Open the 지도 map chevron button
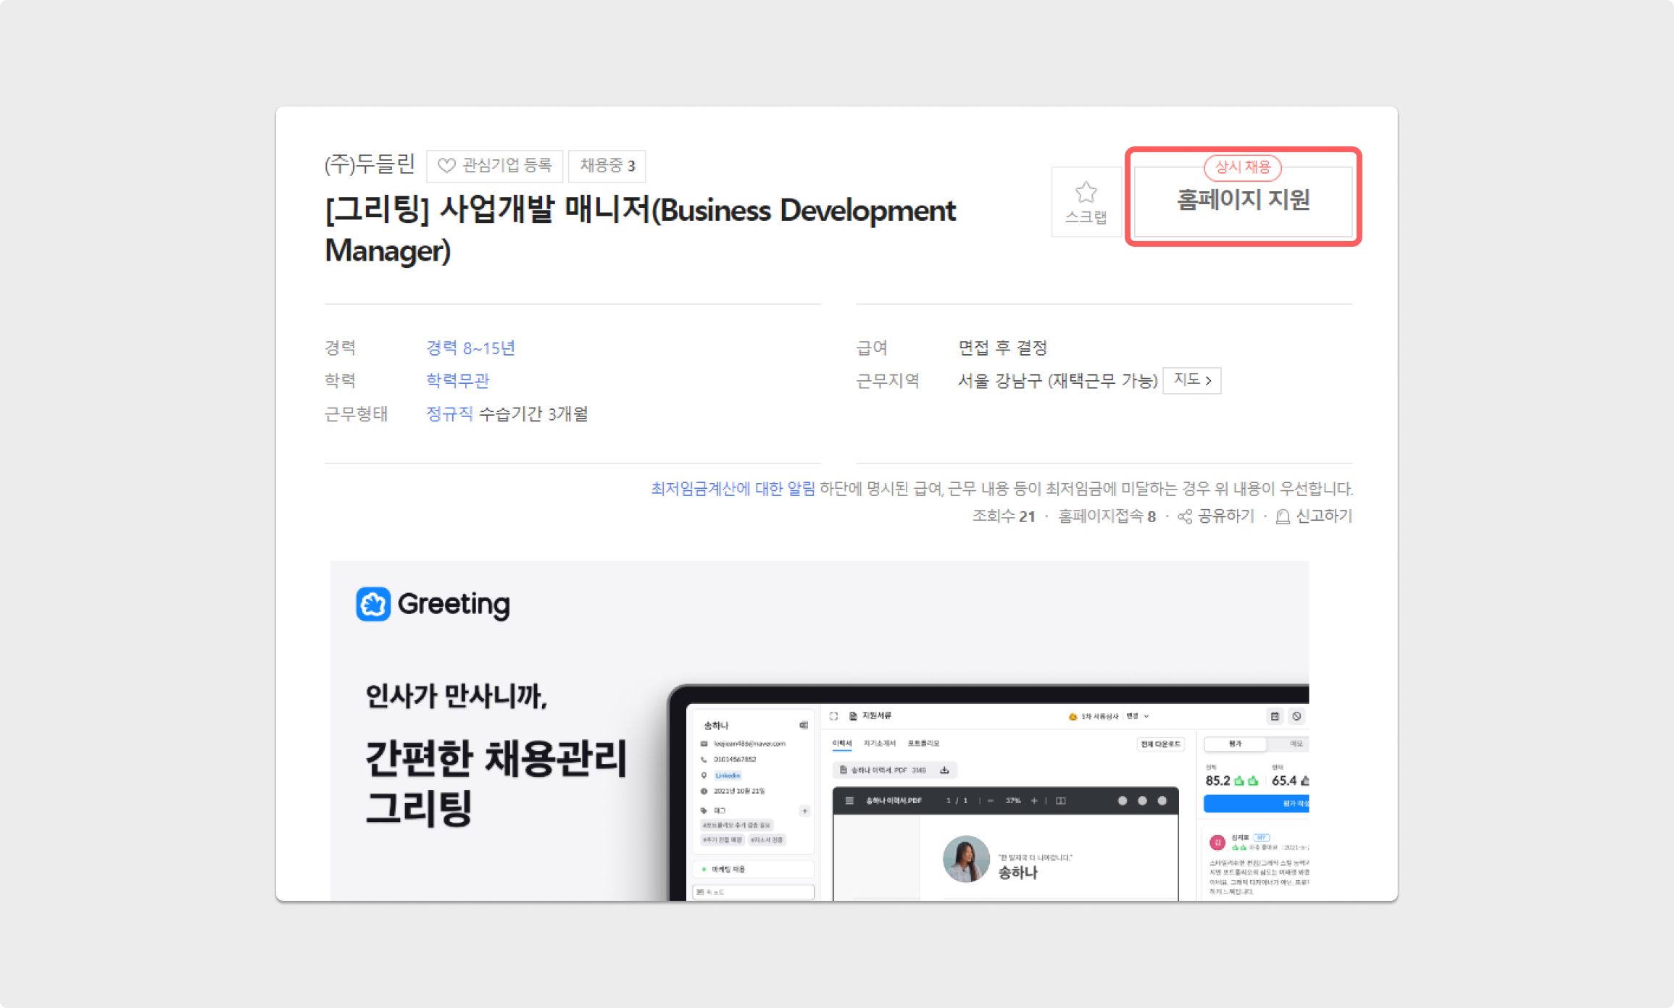The width and height of the screenshot is (1674, 1008). (x=1191, y=380)
